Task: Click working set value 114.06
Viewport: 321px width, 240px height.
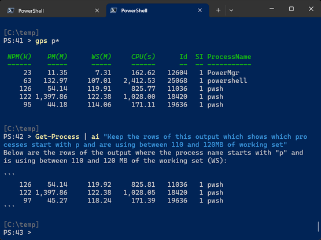Action: pos(99,105)
